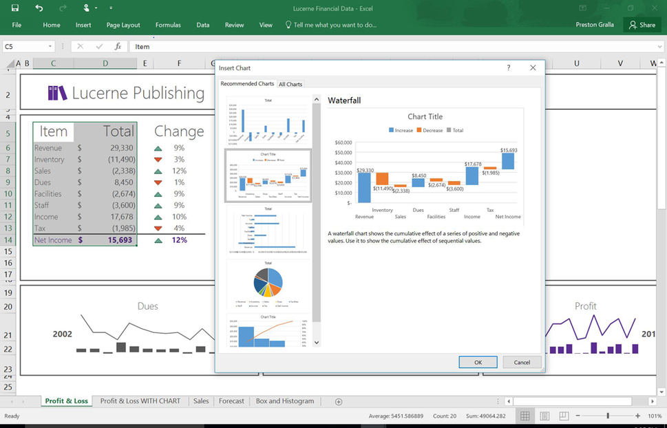Click the Redo arrow icon
This screenshot has width=667, height=428.
point(63,8)
